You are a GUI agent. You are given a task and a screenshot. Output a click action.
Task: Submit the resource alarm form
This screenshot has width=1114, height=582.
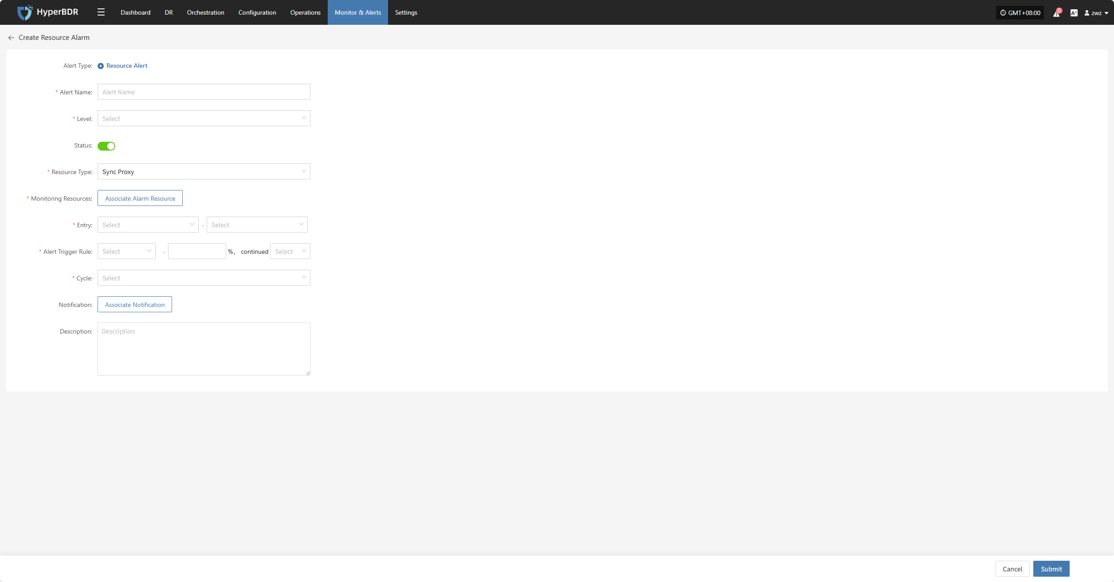pos(1051,569)
